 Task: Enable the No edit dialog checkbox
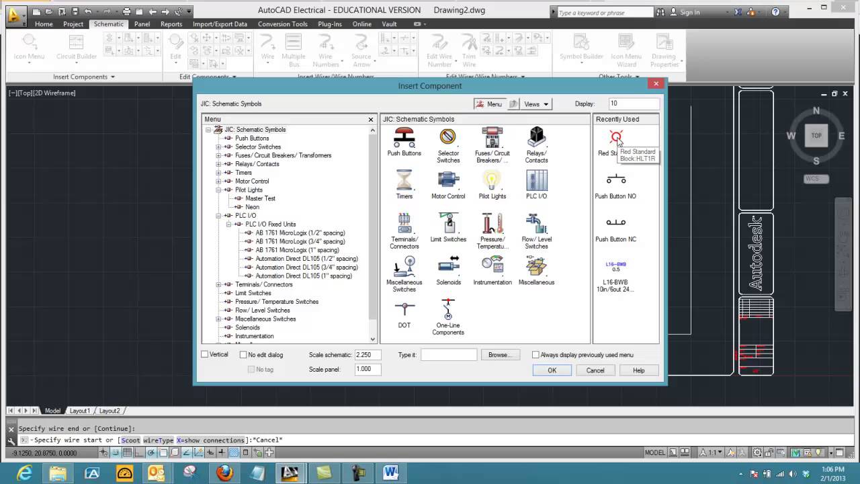coord(243,354)
